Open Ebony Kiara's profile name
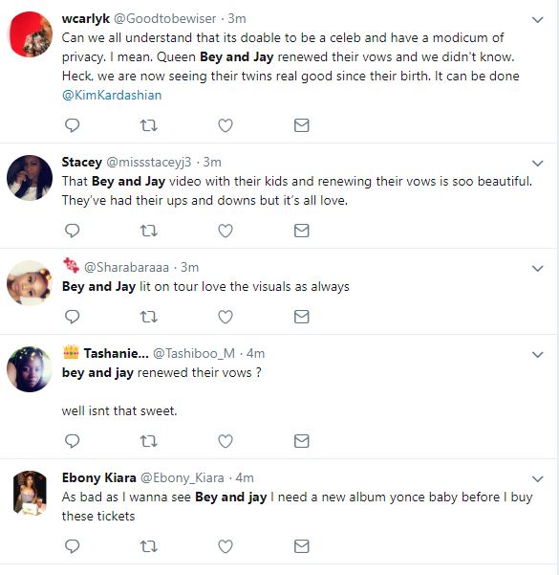 tap(99, 477)
